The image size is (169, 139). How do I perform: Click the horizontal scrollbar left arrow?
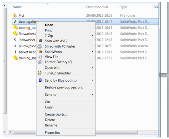(x=10, y=132)
